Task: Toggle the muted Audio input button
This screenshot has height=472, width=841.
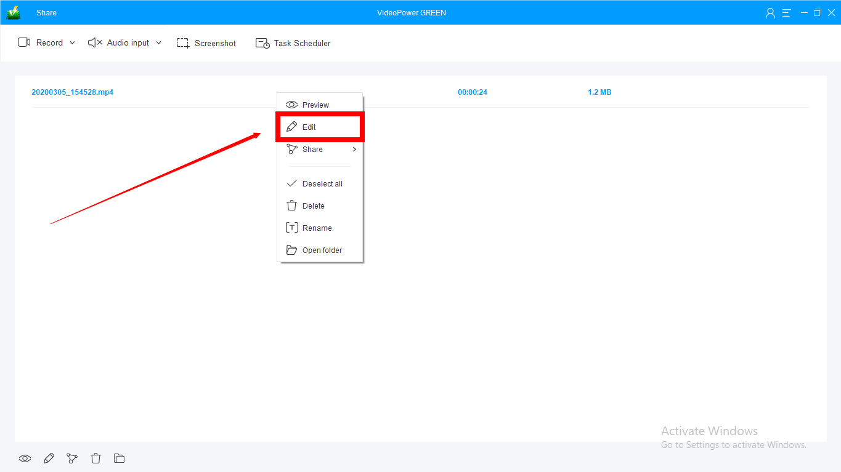Action: click(119, 43)
